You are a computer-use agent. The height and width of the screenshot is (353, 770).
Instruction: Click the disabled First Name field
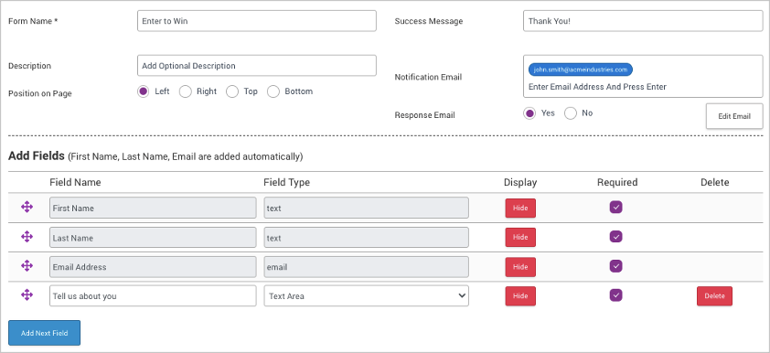[153, 209]
